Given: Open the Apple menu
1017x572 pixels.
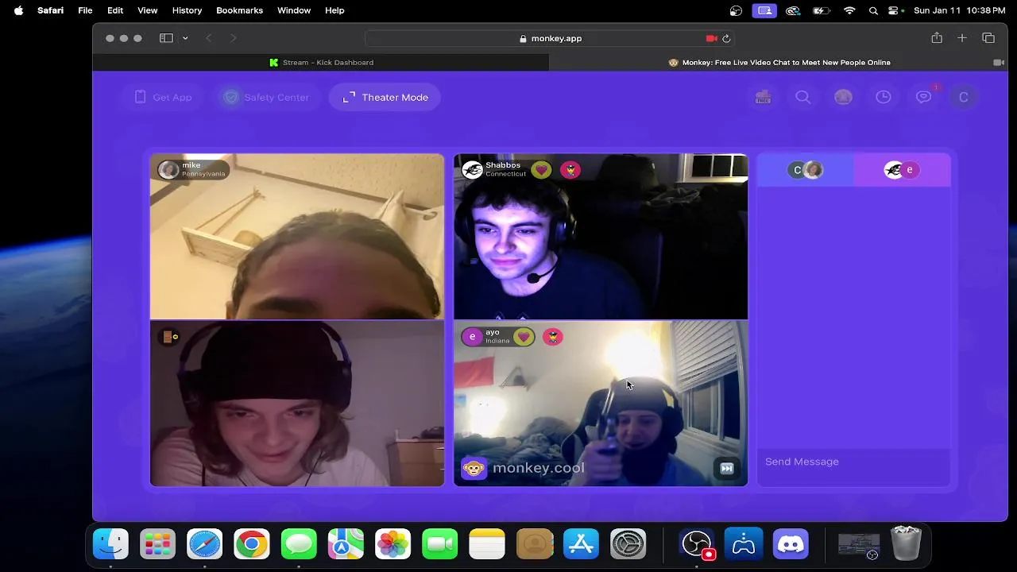Looking at the screenshot, I should (x=18, y=10).
